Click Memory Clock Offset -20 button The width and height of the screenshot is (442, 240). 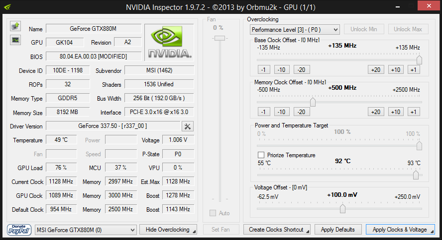click(x=302, y=112)
